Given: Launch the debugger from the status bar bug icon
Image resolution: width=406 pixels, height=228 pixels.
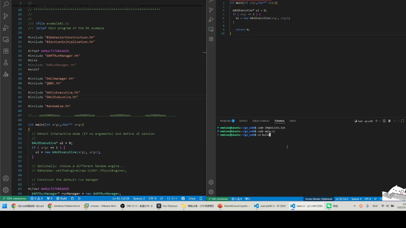Looking at the screenshot, I should tap(72, 198).
